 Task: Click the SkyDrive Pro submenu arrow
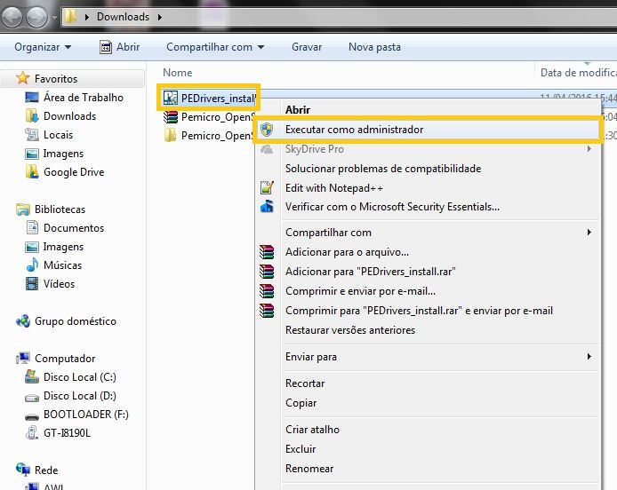589,149
